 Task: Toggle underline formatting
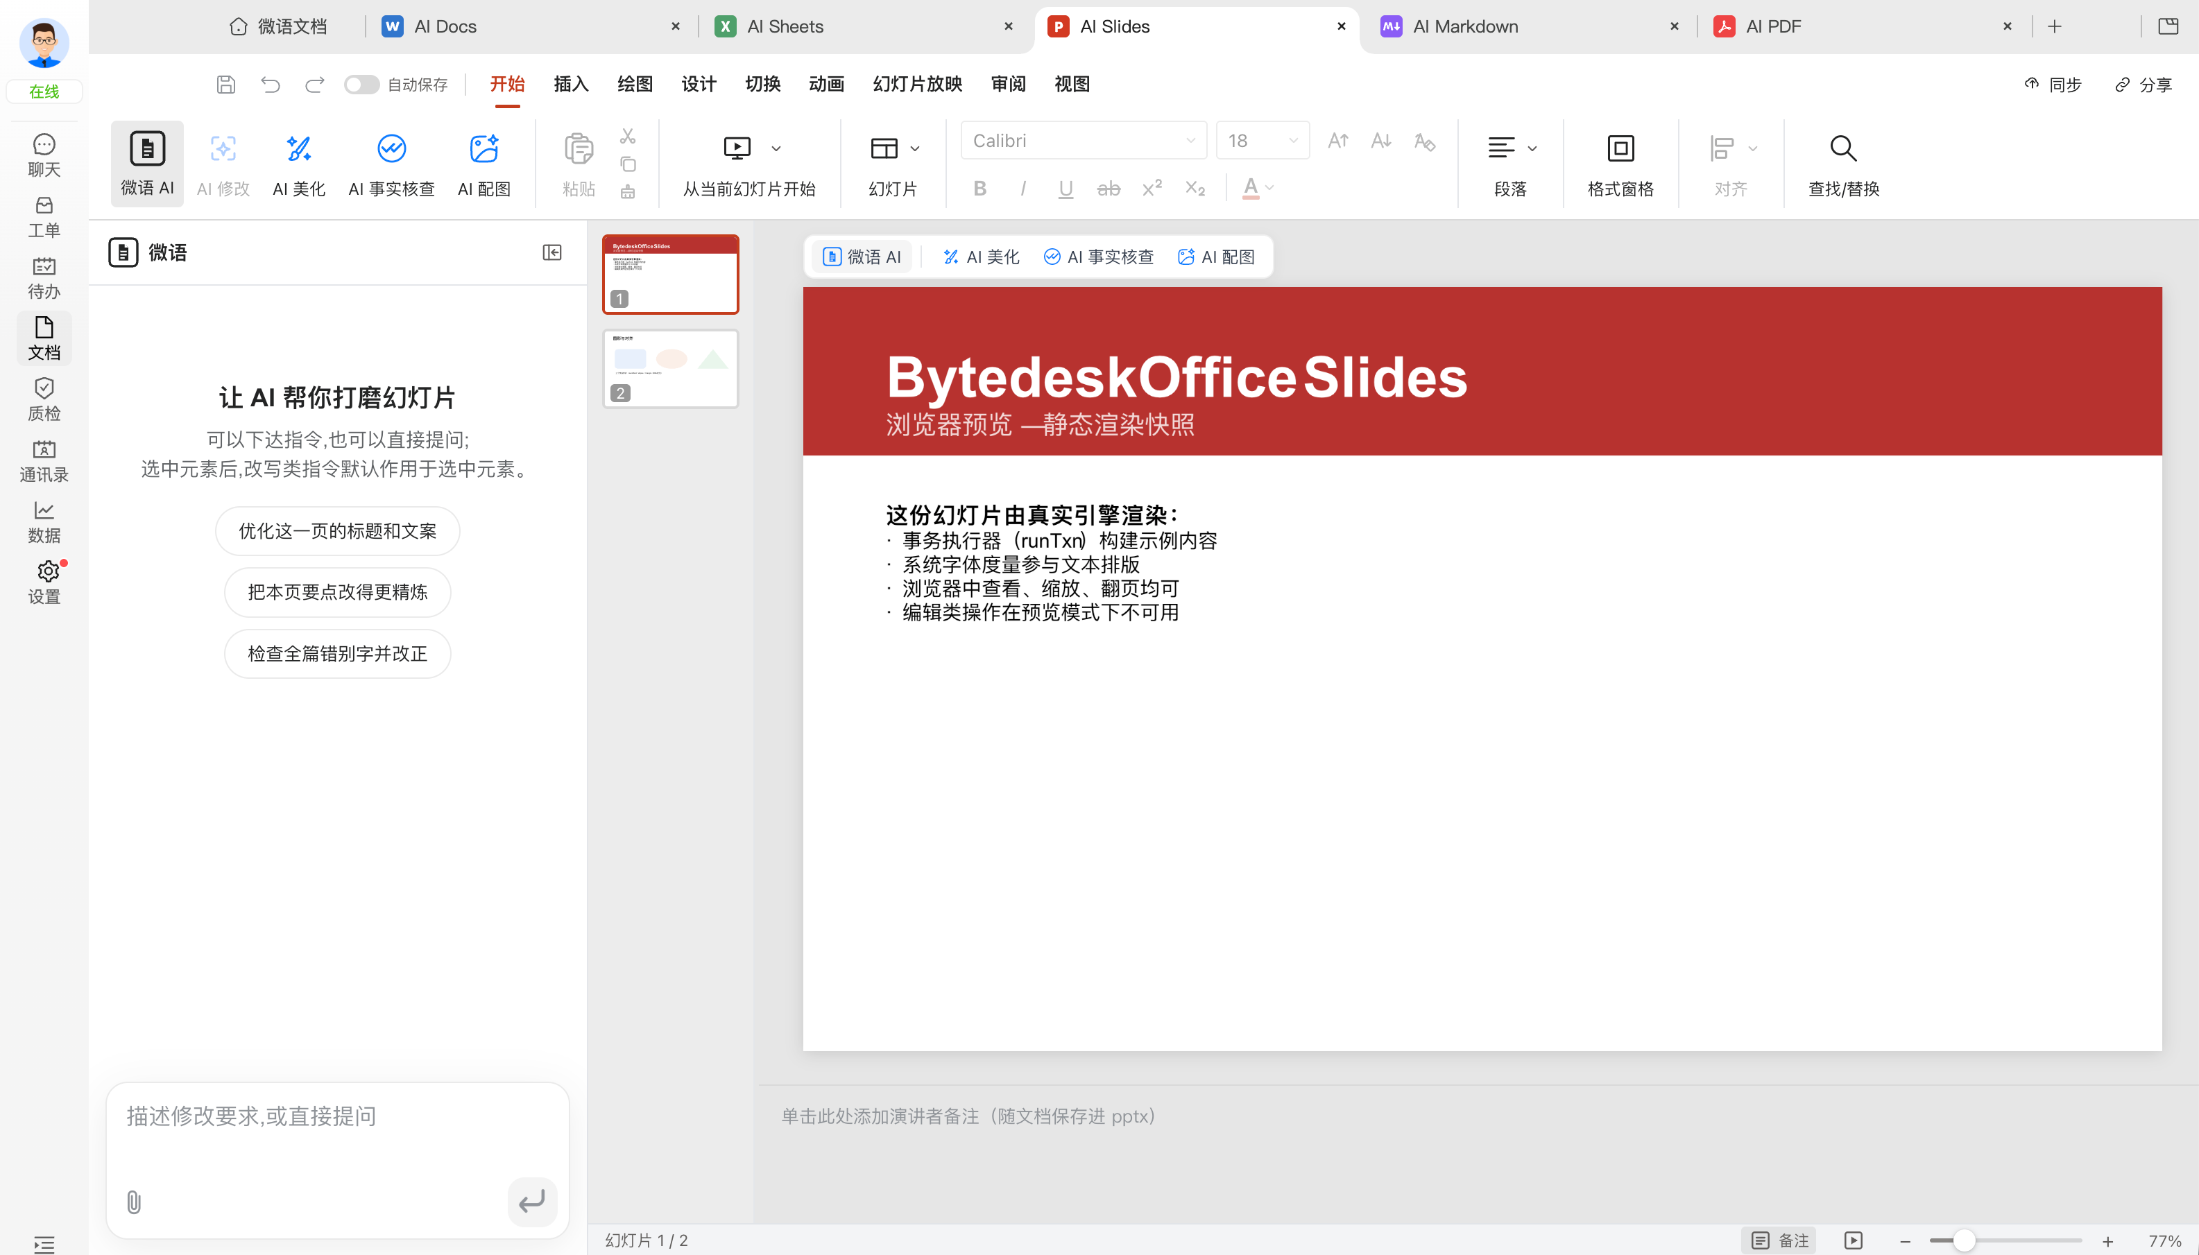click(x=1066, y=188)
